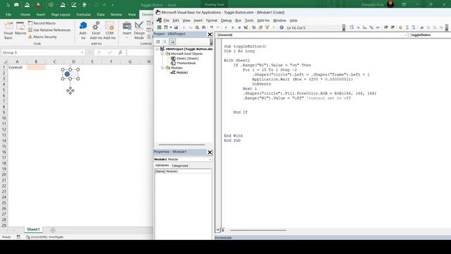This screenshot has width=451, height=254.
Task: Click the salmon-colored cell B1 in Excel
Action: click(36, 68)
